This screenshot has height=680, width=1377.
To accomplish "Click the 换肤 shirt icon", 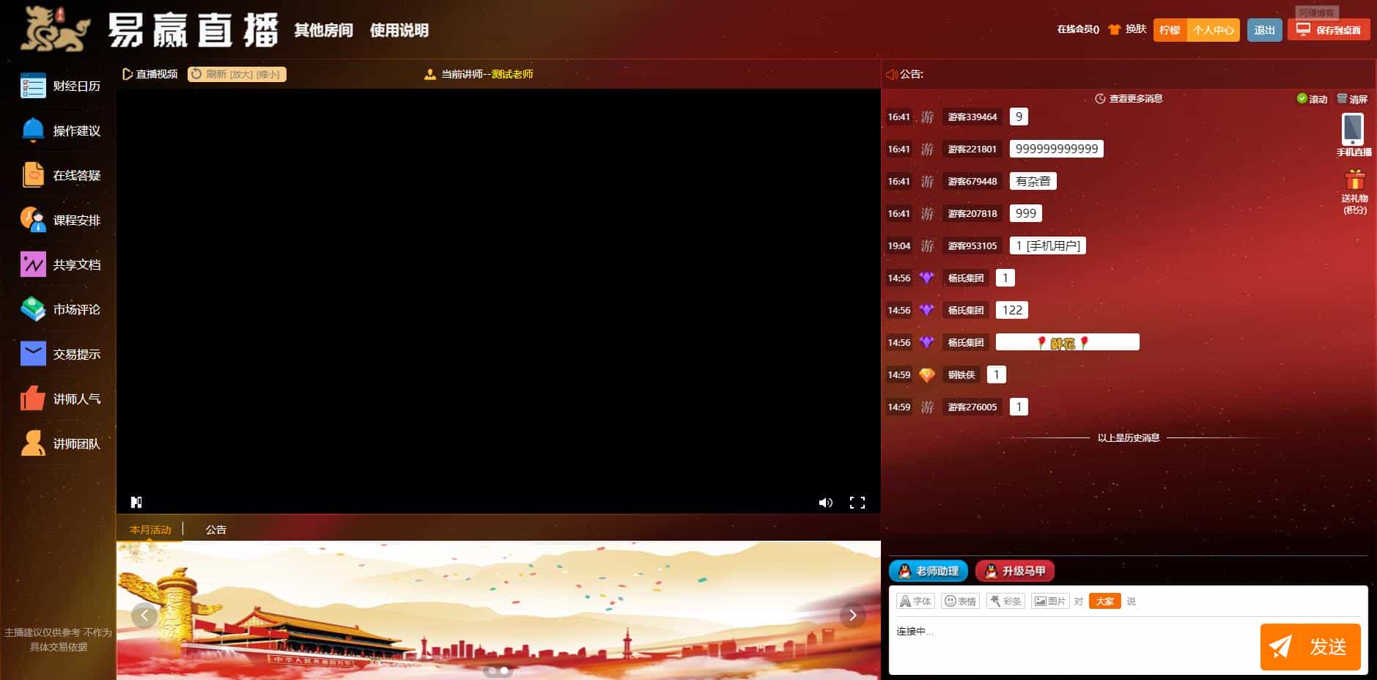I will click(x=1115, y=29).
